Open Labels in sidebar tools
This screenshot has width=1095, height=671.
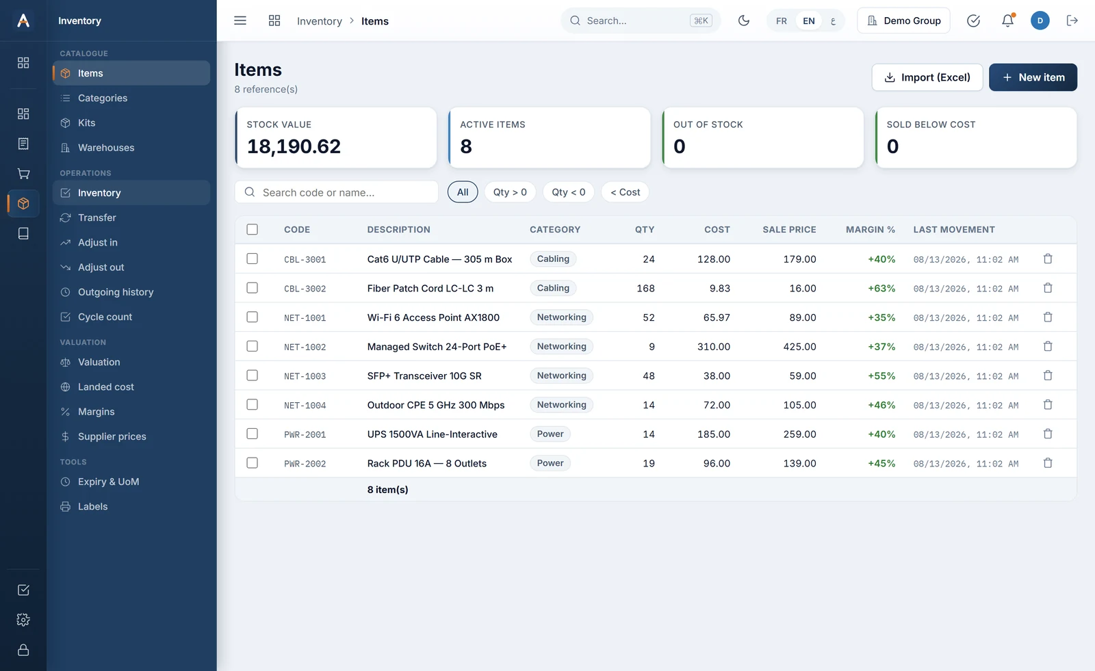pos(131,507)
